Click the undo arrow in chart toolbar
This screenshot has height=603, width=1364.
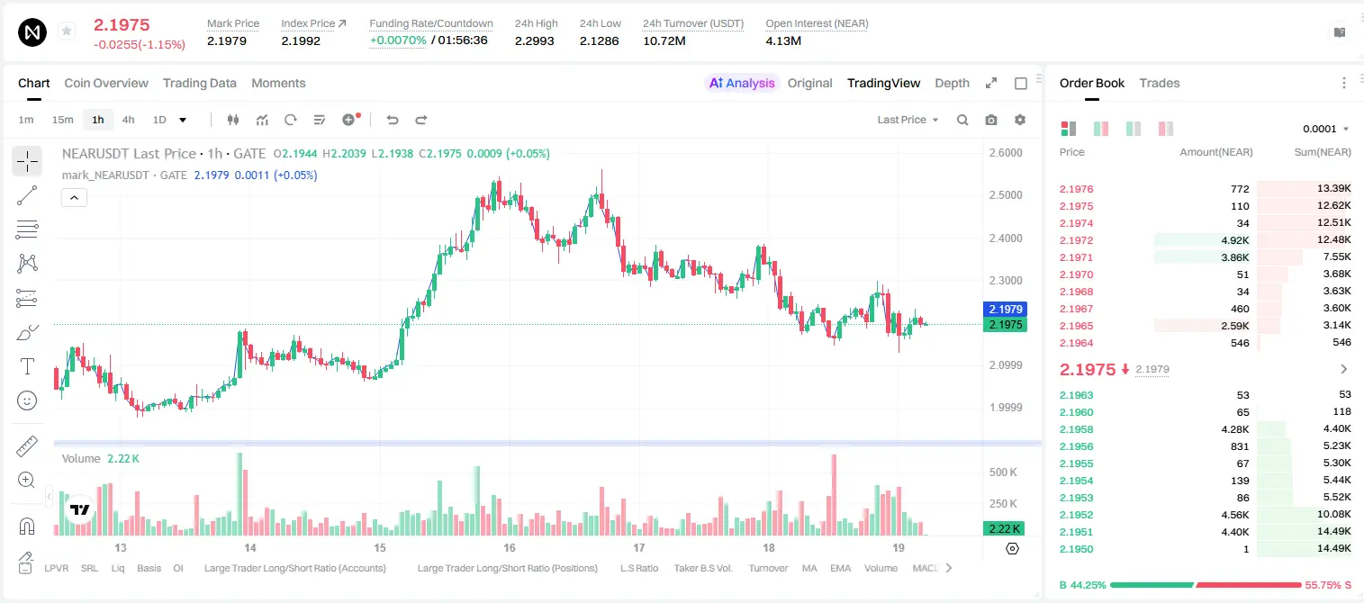[x=393, y=120]
